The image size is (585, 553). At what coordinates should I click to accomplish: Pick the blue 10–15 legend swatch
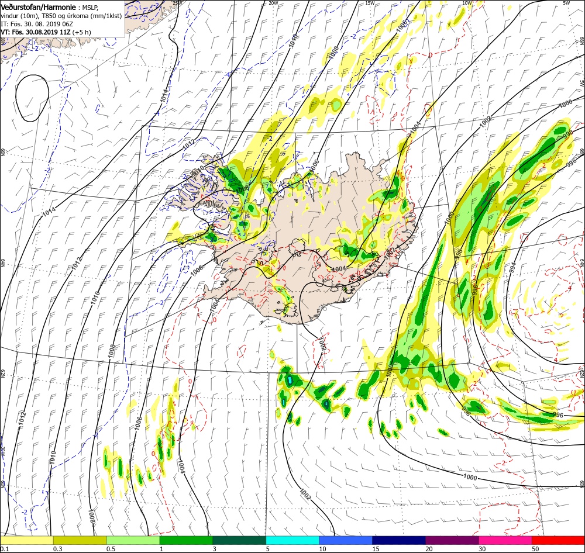[x=346, y=540]
